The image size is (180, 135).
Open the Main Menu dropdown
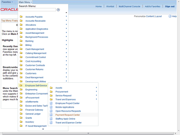(x=25, y=2)
